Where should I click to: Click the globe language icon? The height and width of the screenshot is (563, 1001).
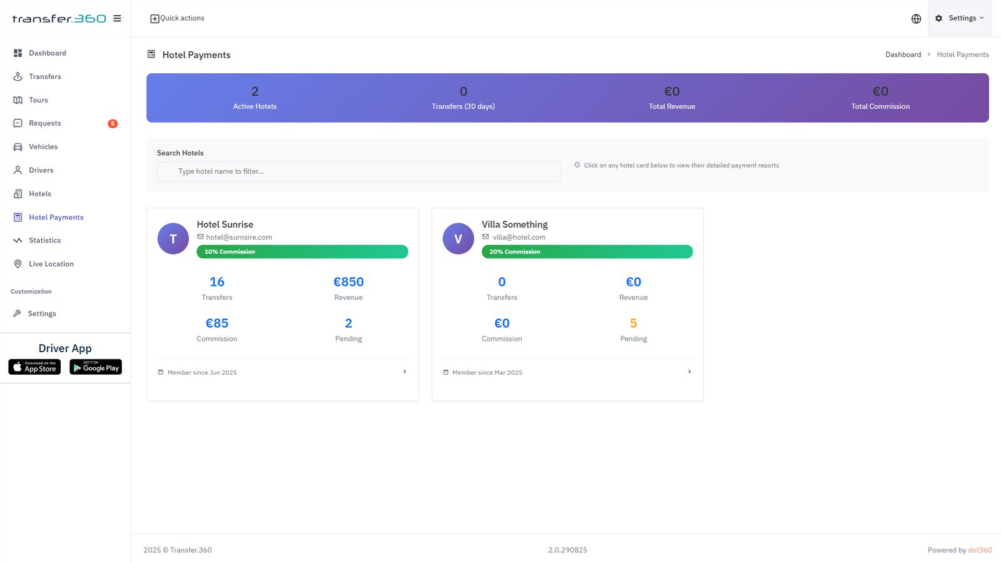pos(916,19)
